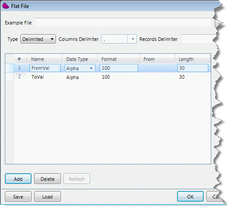Click the Data Type column header
The width and height of the screenshot is (229, 207).
[80, 59]
